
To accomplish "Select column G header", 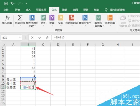I will coord(103,45).
